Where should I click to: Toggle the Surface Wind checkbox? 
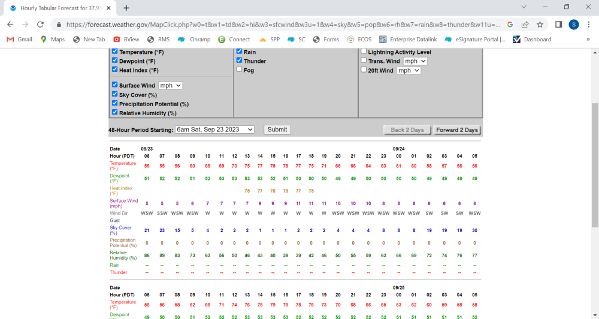pos(114,85)
